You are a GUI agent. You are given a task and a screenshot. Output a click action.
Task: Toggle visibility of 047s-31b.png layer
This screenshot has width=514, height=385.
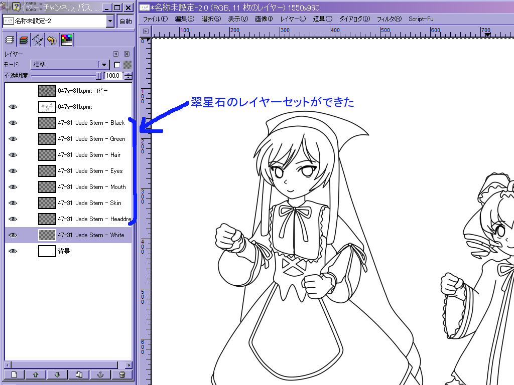pyautogui.click(x=13, y=107)
